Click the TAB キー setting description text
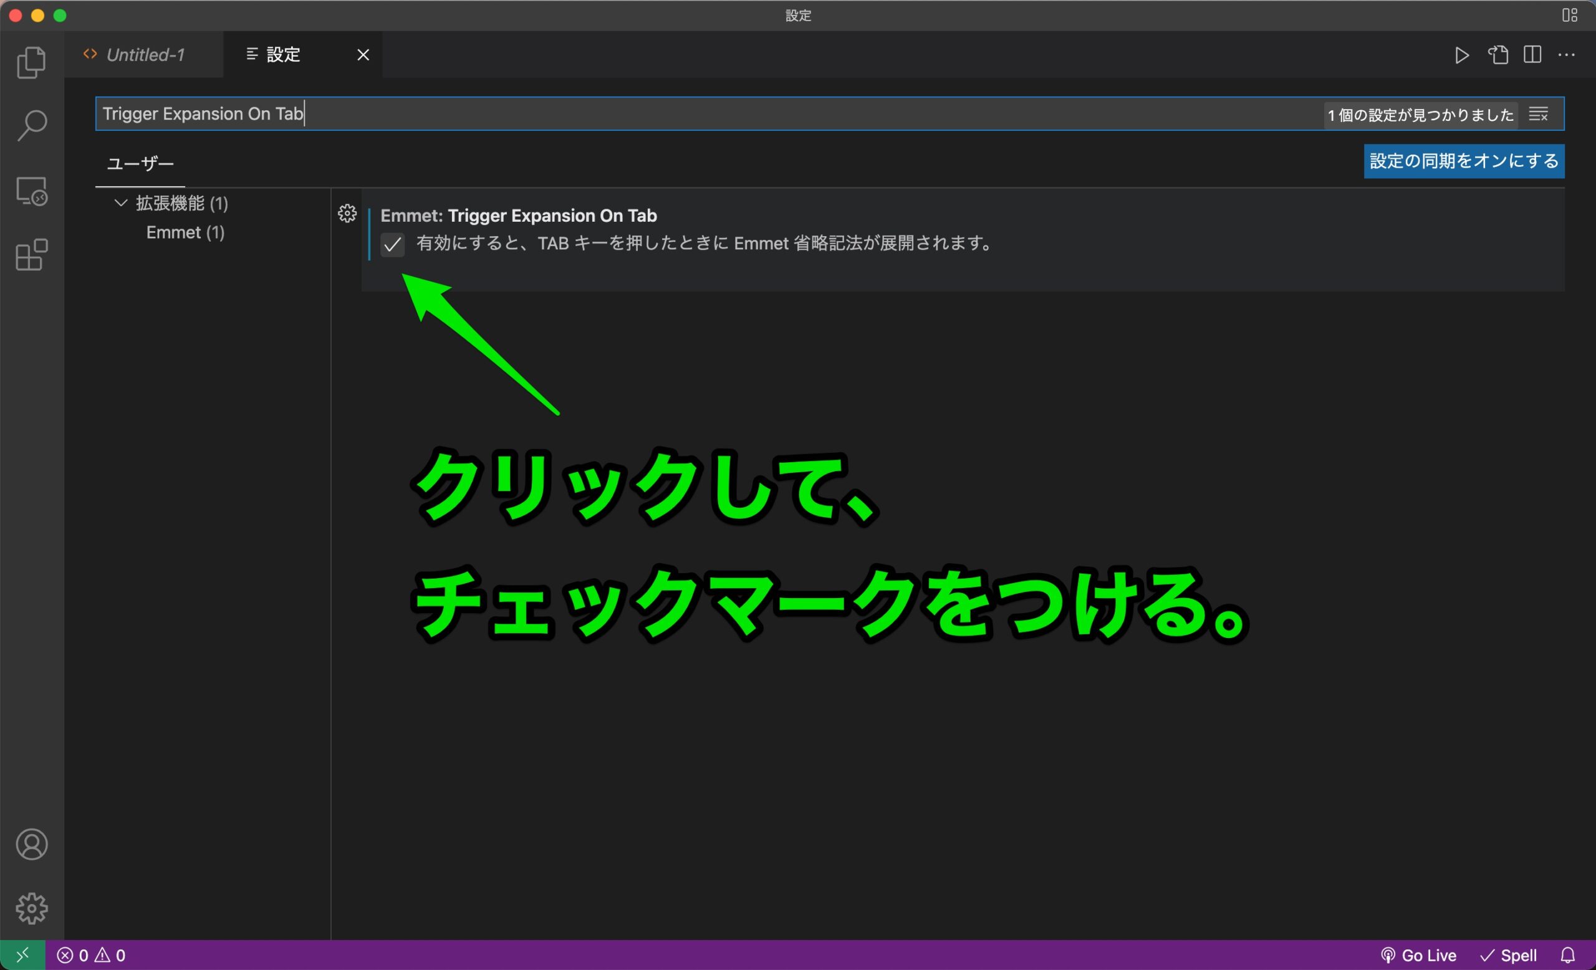1596x970 pixels. pyautogui.click(x=704, y=244)
